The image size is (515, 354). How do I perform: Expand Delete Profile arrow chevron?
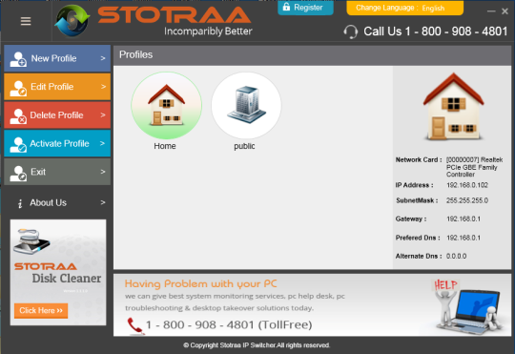pos(103,115)
